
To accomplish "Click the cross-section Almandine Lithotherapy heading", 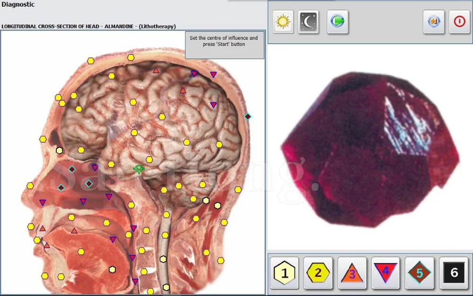I will 89,26.
